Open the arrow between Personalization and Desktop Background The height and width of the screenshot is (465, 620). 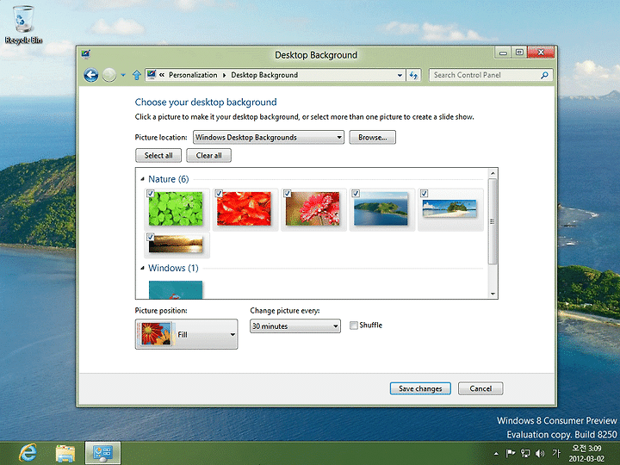point(224,75)
